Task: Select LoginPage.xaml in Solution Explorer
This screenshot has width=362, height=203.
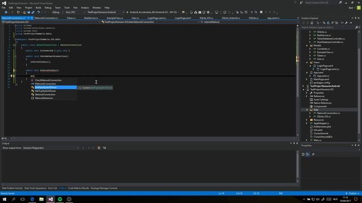Action: [x=325, y=66]
